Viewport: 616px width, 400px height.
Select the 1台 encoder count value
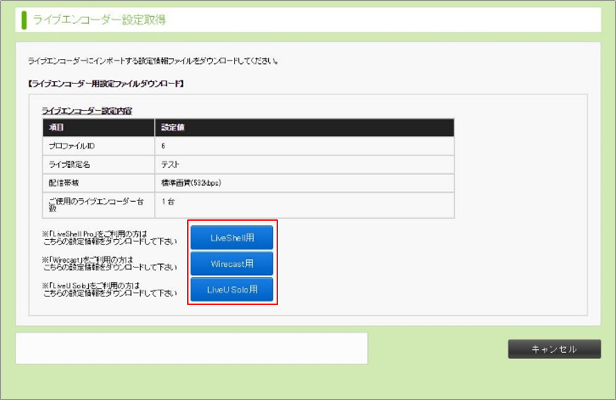click(168, 201)
